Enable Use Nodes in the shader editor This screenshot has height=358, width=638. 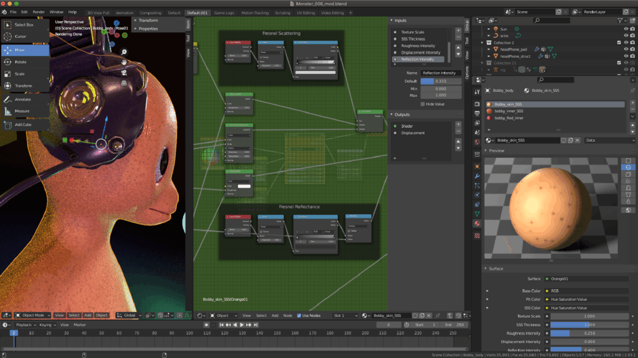(300, 315)
